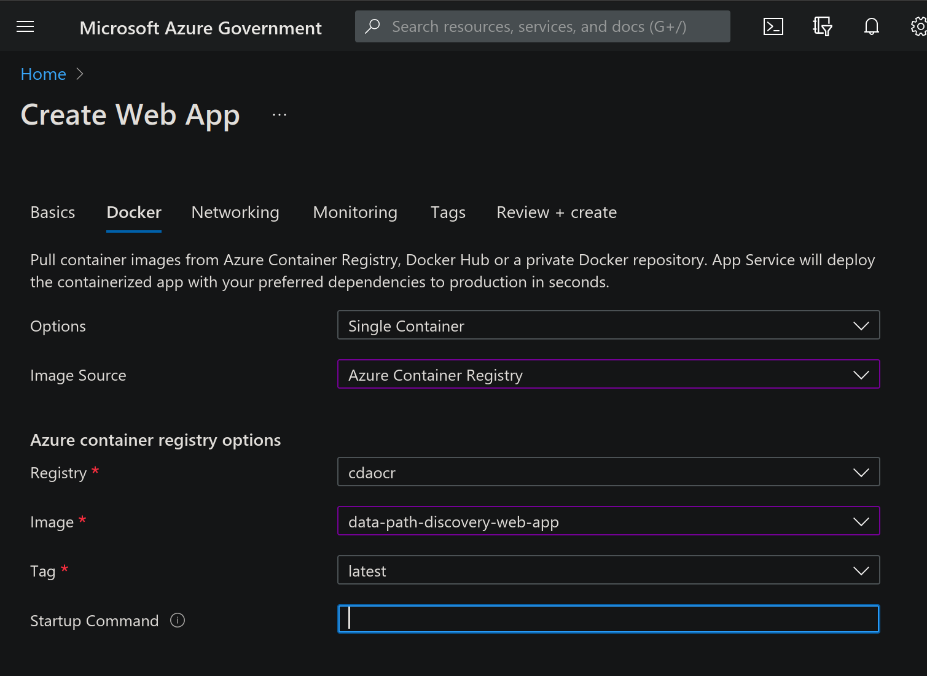Open the ellipsis menu beside Create Web App
Screen dimensions: 927x676
tap(280, 115)
